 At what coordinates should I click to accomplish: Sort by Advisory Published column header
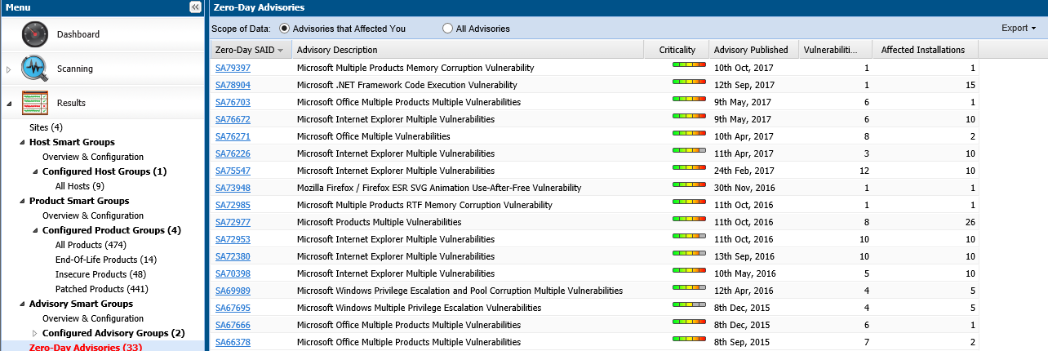tap(750, 50)
